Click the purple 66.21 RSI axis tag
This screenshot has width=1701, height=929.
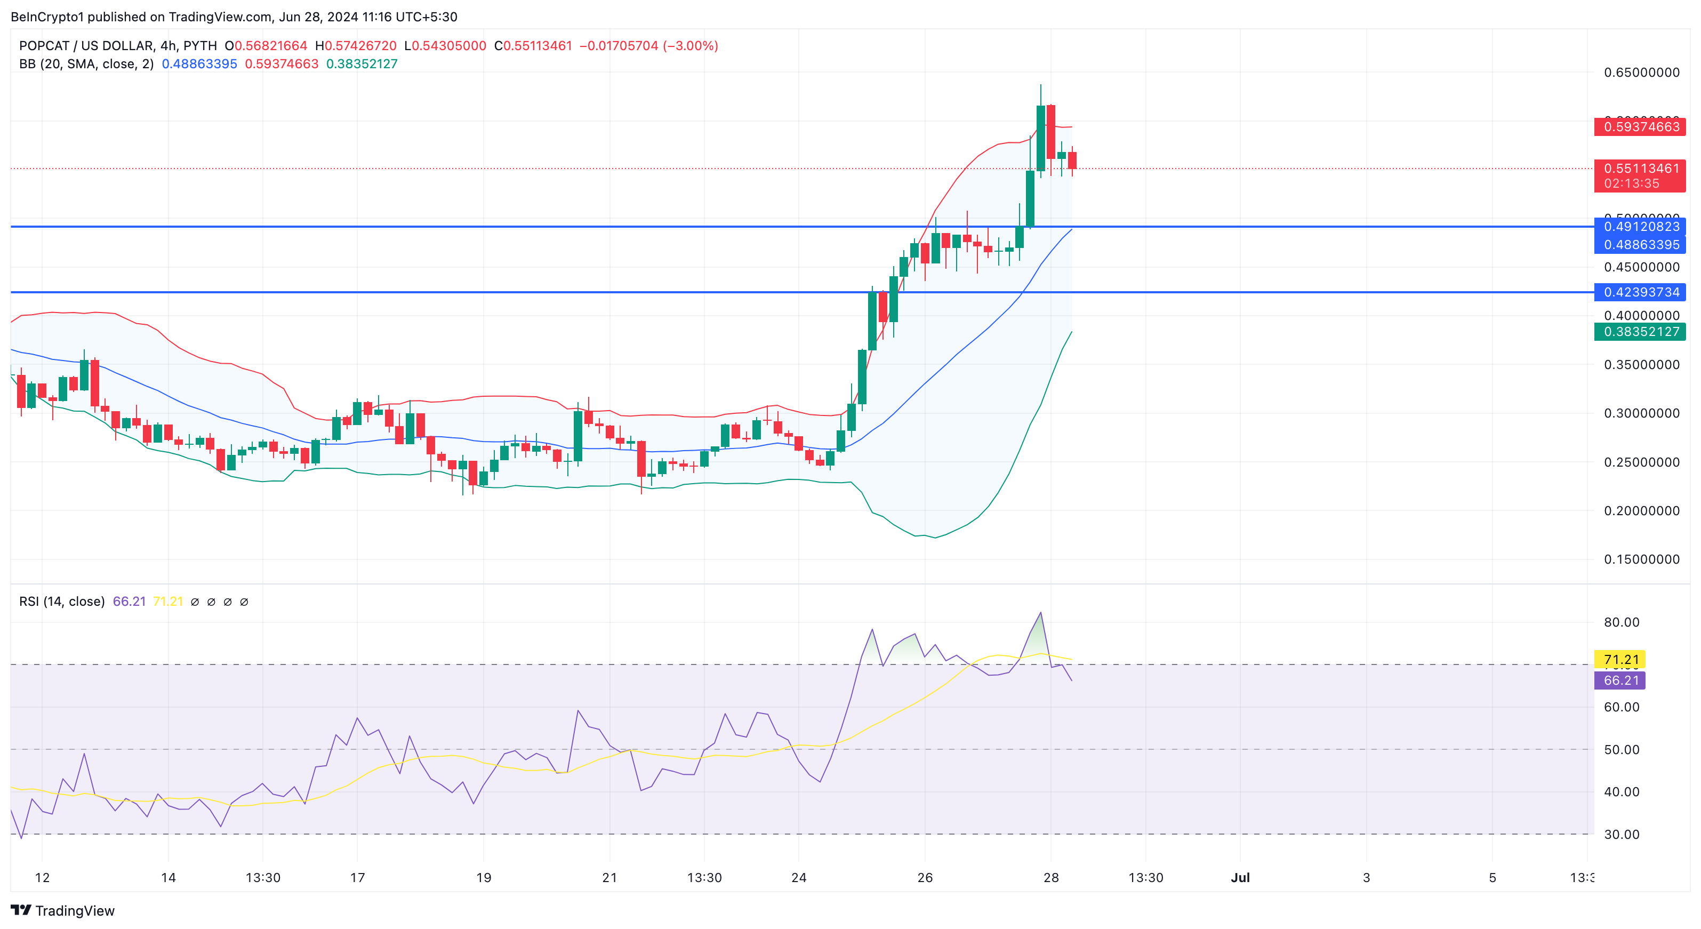pyautogui.click(x=1620, y=680)
